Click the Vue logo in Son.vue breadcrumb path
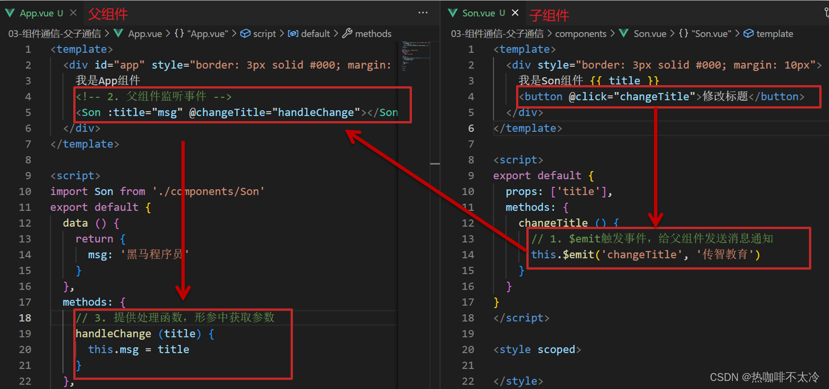Viewport: 829px width, 389px height. pyautogui.click(x=624, y=34)
